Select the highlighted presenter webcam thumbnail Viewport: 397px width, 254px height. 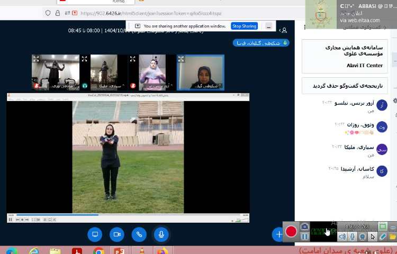click(x=201, y=72)
